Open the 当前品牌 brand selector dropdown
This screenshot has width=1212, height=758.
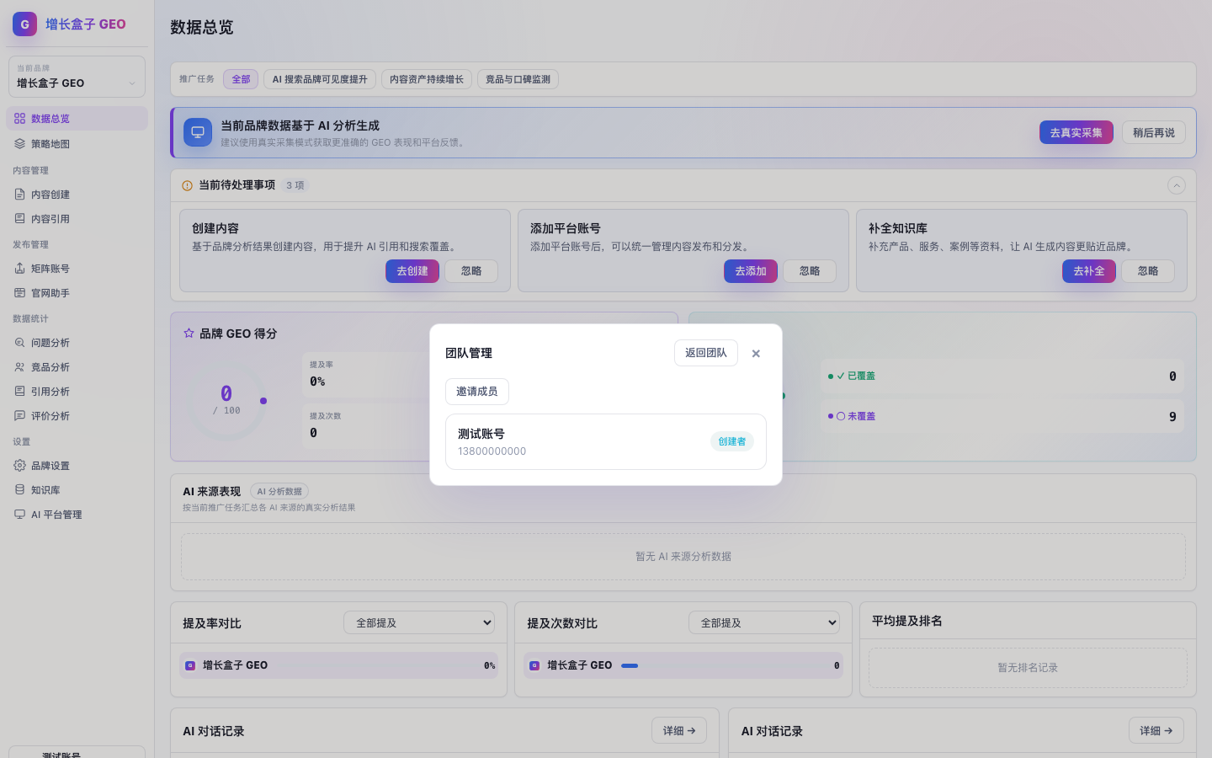[77, 77]
